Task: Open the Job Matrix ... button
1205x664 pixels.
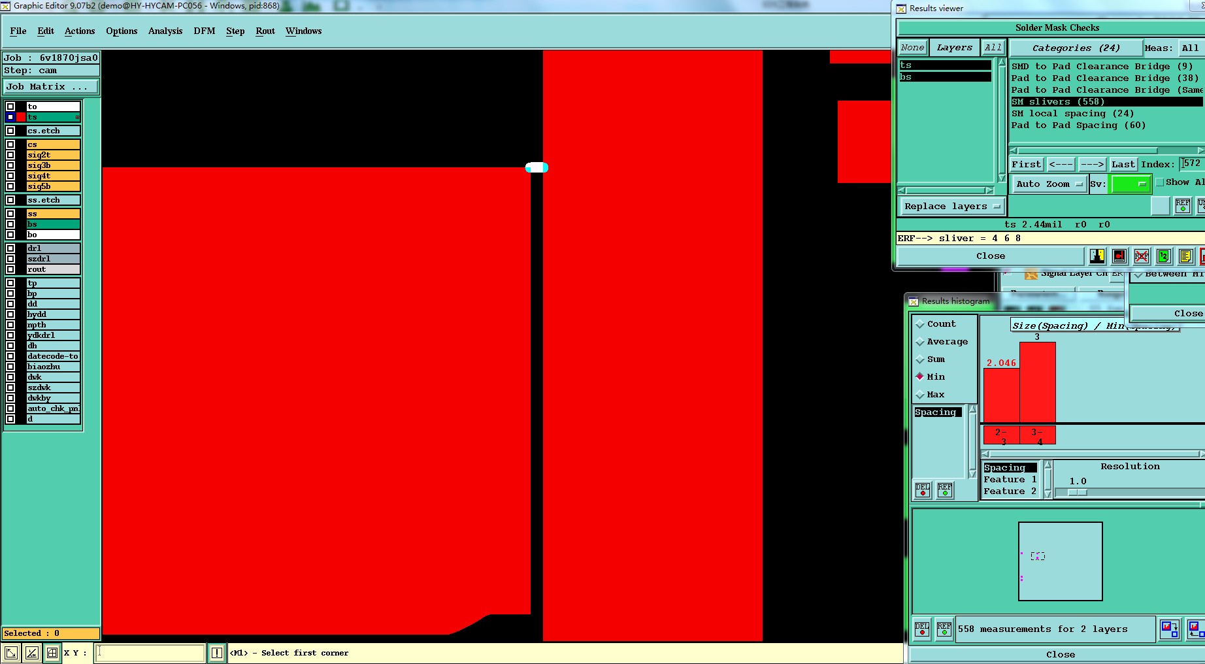Action: pyautogui.click(x=51, y=86)
